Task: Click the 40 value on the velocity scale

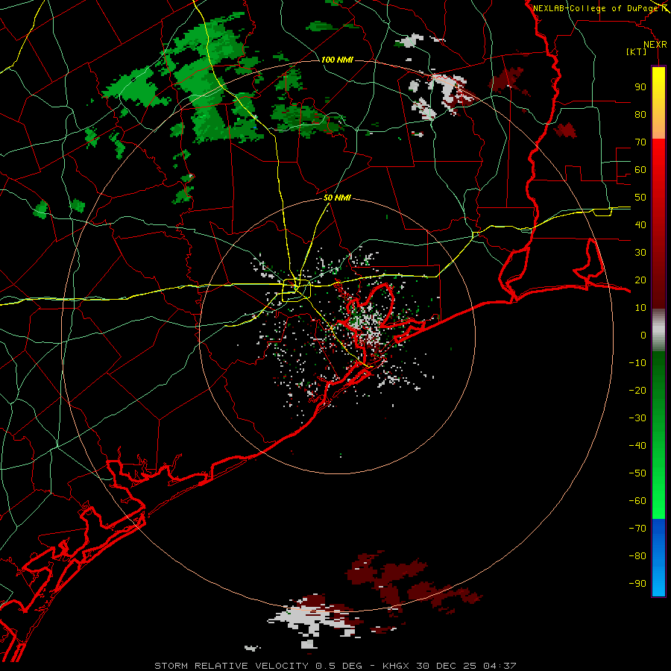Action: 640,224
